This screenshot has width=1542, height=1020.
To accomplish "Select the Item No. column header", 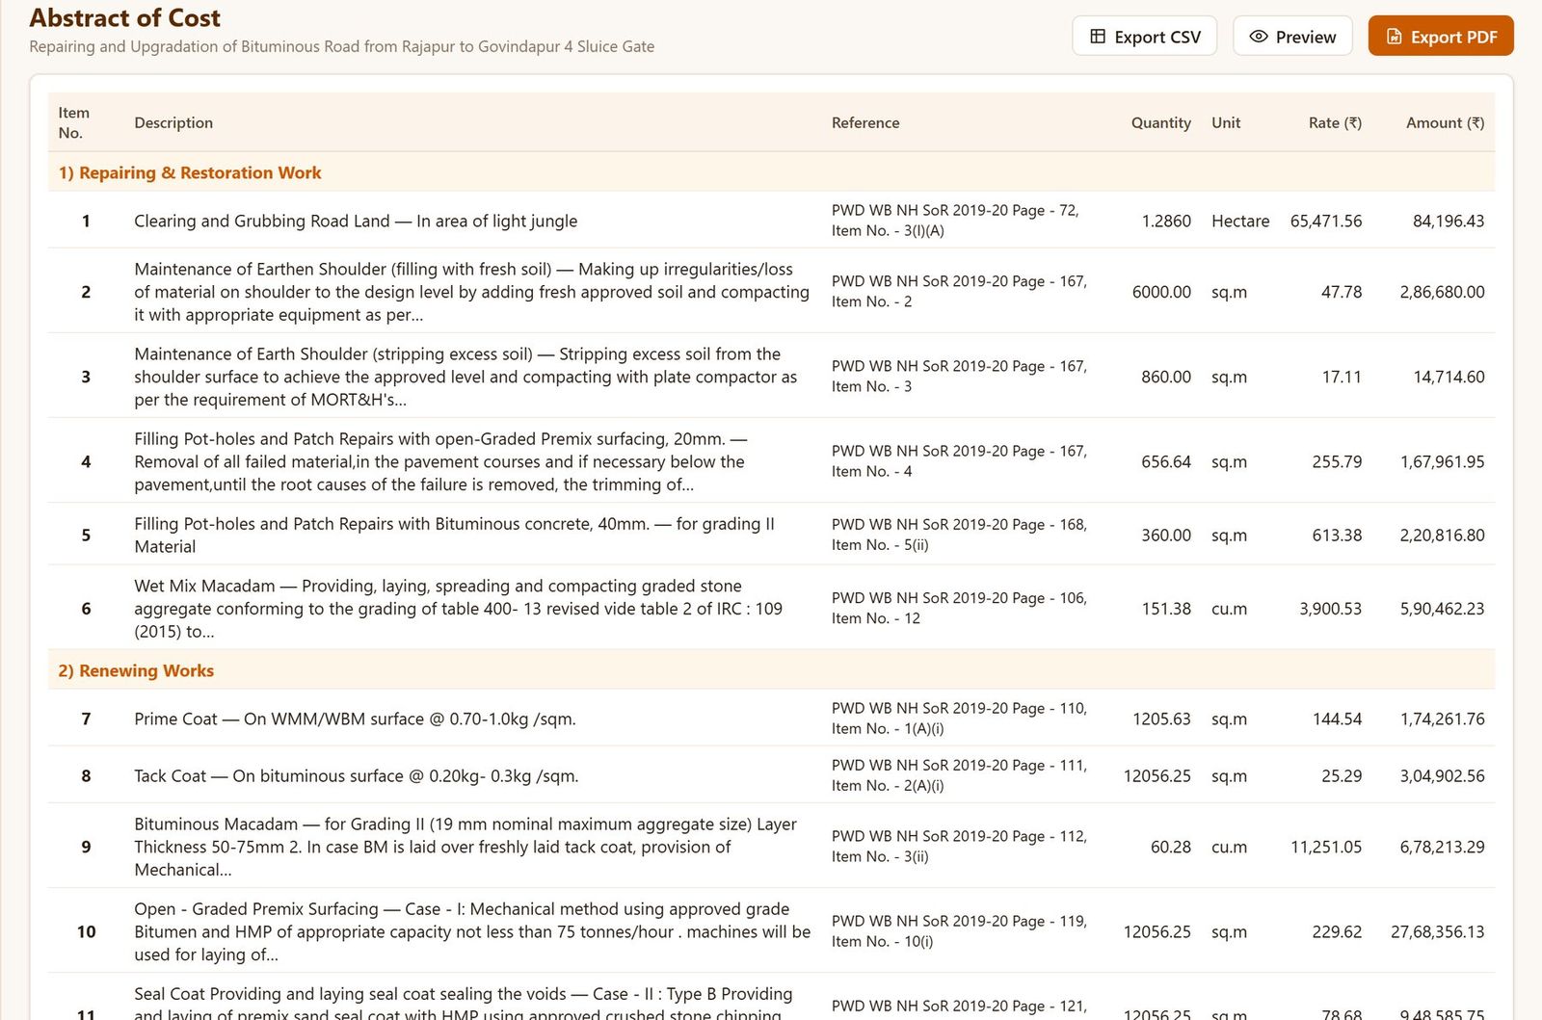I will point(73,122).
